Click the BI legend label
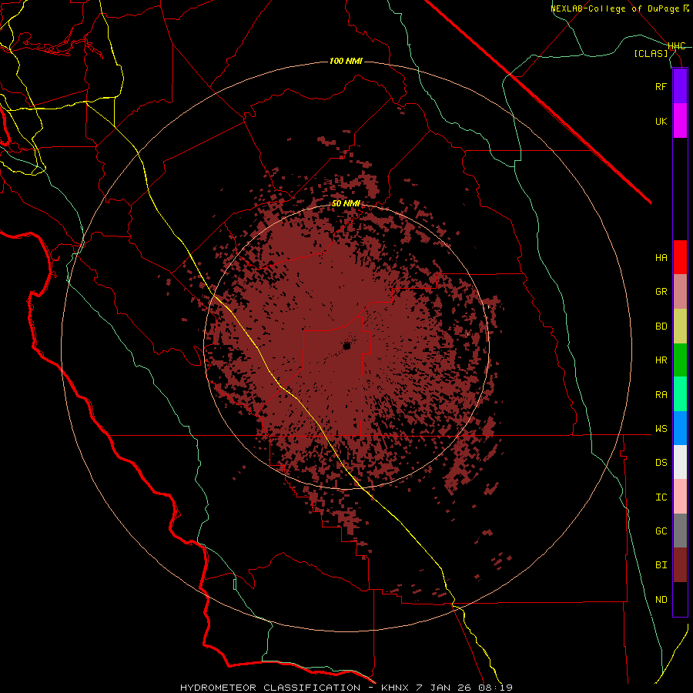 click(661, 565)
